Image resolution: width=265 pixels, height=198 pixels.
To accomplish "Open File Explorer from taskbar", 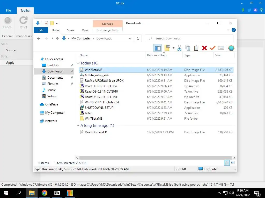I will click(32, 193).
